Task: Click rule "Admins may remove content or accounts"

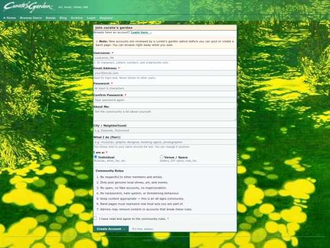Action: (146, 209)
